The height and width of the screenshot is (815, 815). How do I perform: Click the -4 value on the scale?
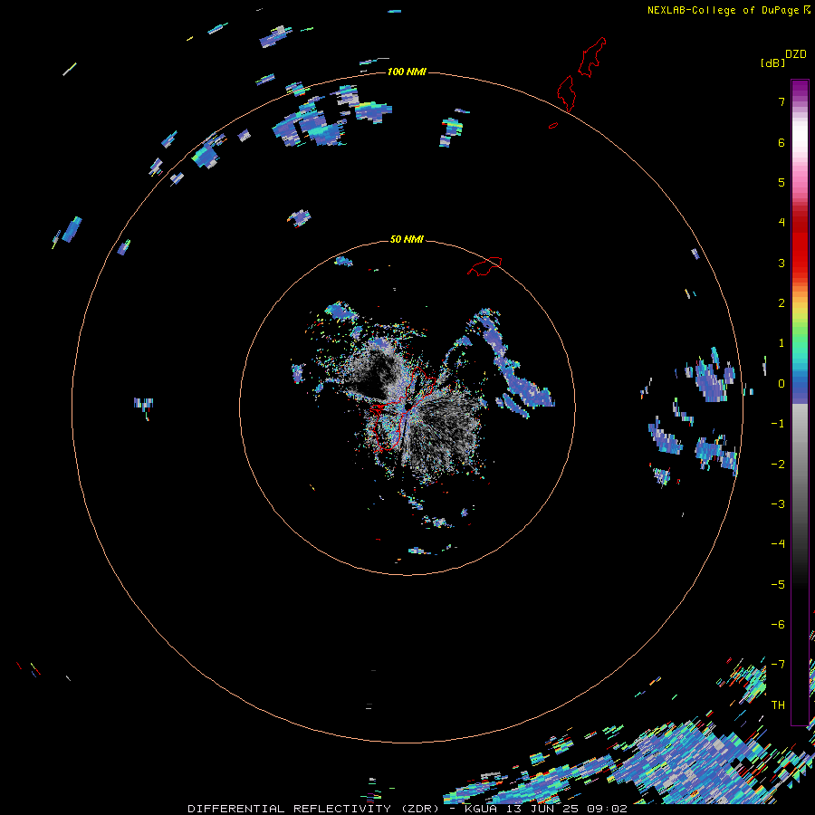pos(778,544)
